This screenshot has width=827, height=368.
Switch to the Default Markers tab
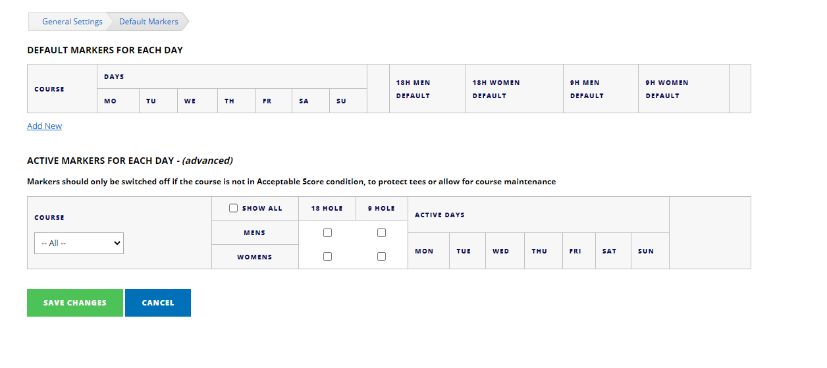148,22
